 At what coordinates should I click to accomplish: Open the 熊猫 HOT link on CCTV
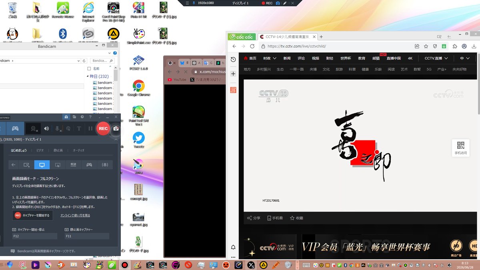(x=377, y=58)
